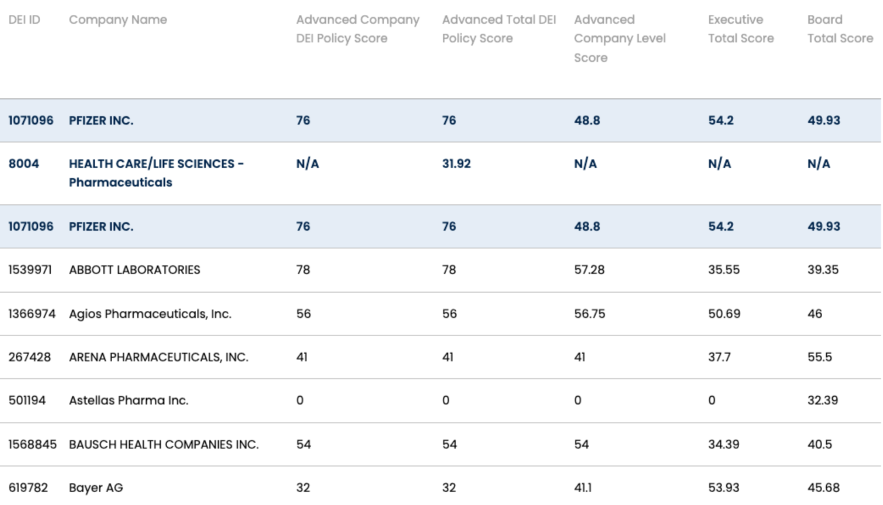Image resolution: width=883 pixels, height=505 pixels.
Task: Select the industry row's Executive Total Score N/A
Action: [719, 164]
